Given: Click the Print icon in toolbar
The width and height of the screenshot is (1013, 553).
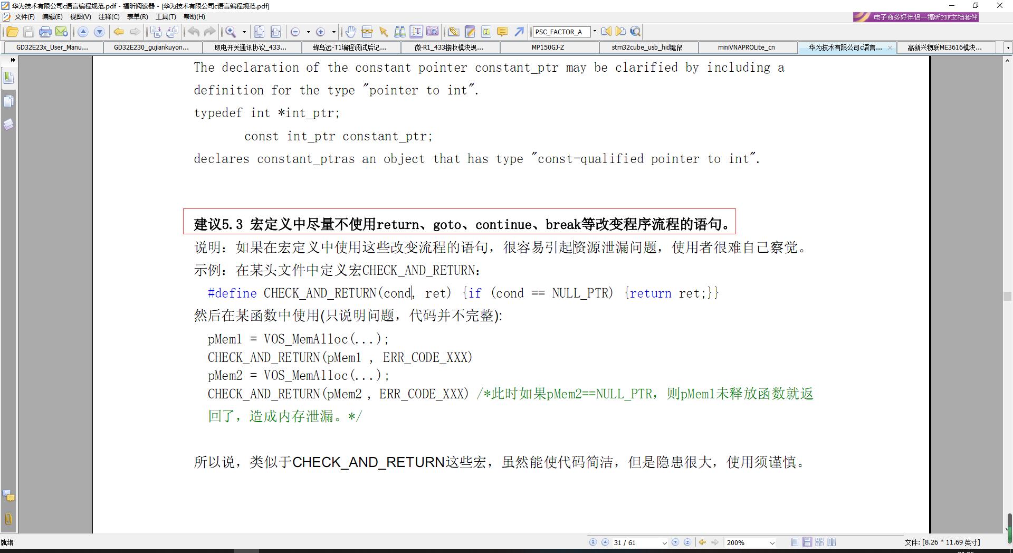Looking at the screenshot, I should (x=45, y=32).
